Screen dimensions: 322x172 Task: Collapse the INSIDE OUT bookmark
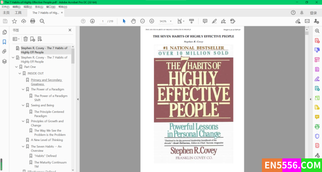click(20, 73)
